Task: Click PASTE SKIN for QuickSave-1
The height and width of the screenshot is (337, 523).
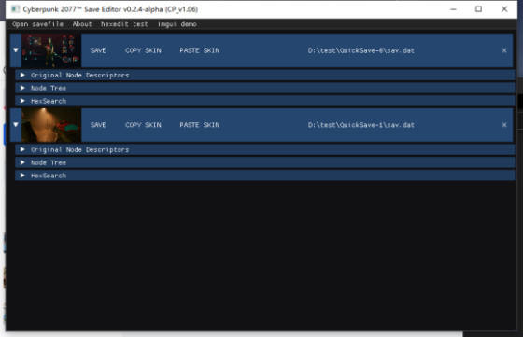Action: click(200, 125)
